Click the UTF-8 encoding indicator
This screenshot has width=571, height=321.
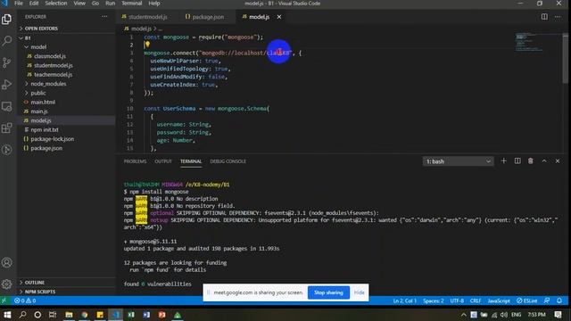(457, 300)
